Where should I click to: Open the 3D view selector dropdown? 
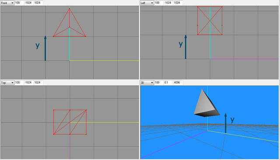(147, 83)
